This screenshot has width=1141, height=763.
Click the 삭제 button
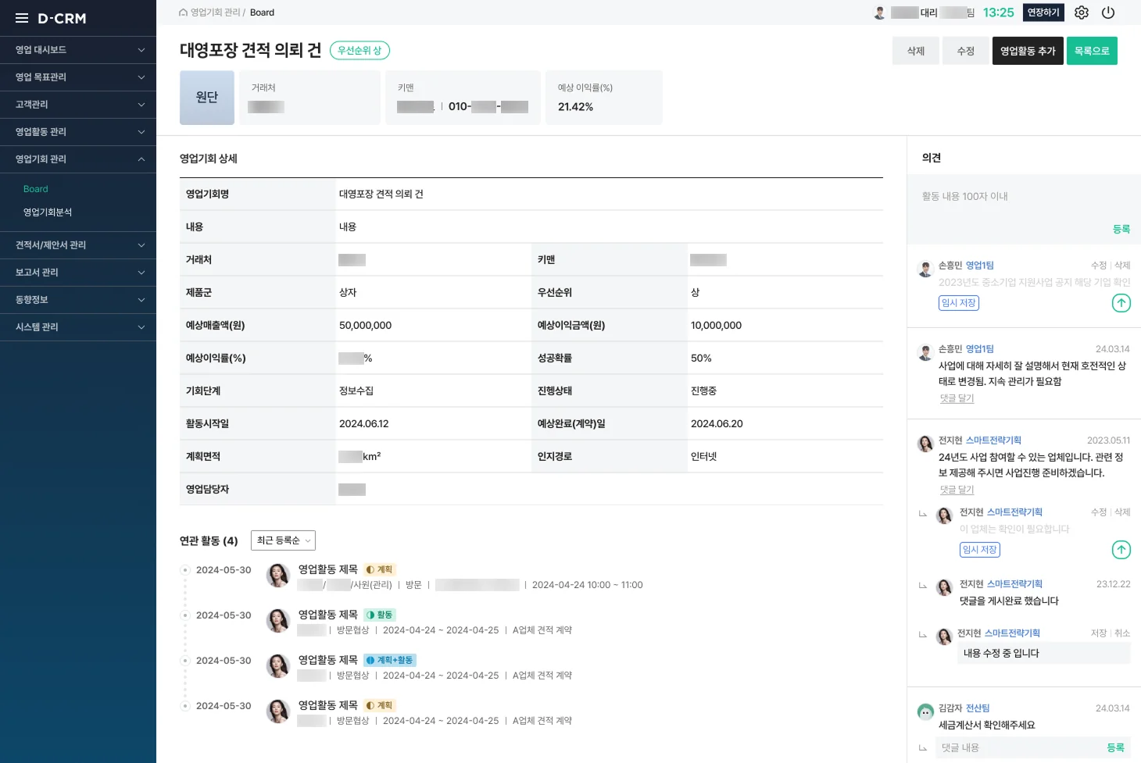(x=916, y=51)
